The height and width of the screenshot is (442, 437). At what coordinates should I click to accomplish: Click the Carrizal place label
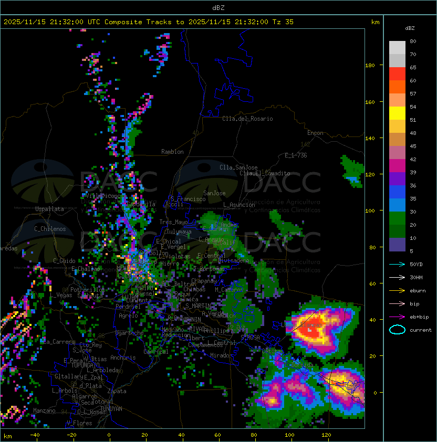[156, 352]
